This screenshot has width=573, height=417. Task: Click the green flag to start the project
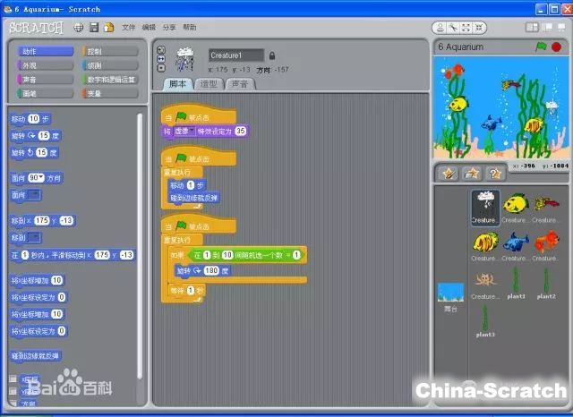pos(541,47)
